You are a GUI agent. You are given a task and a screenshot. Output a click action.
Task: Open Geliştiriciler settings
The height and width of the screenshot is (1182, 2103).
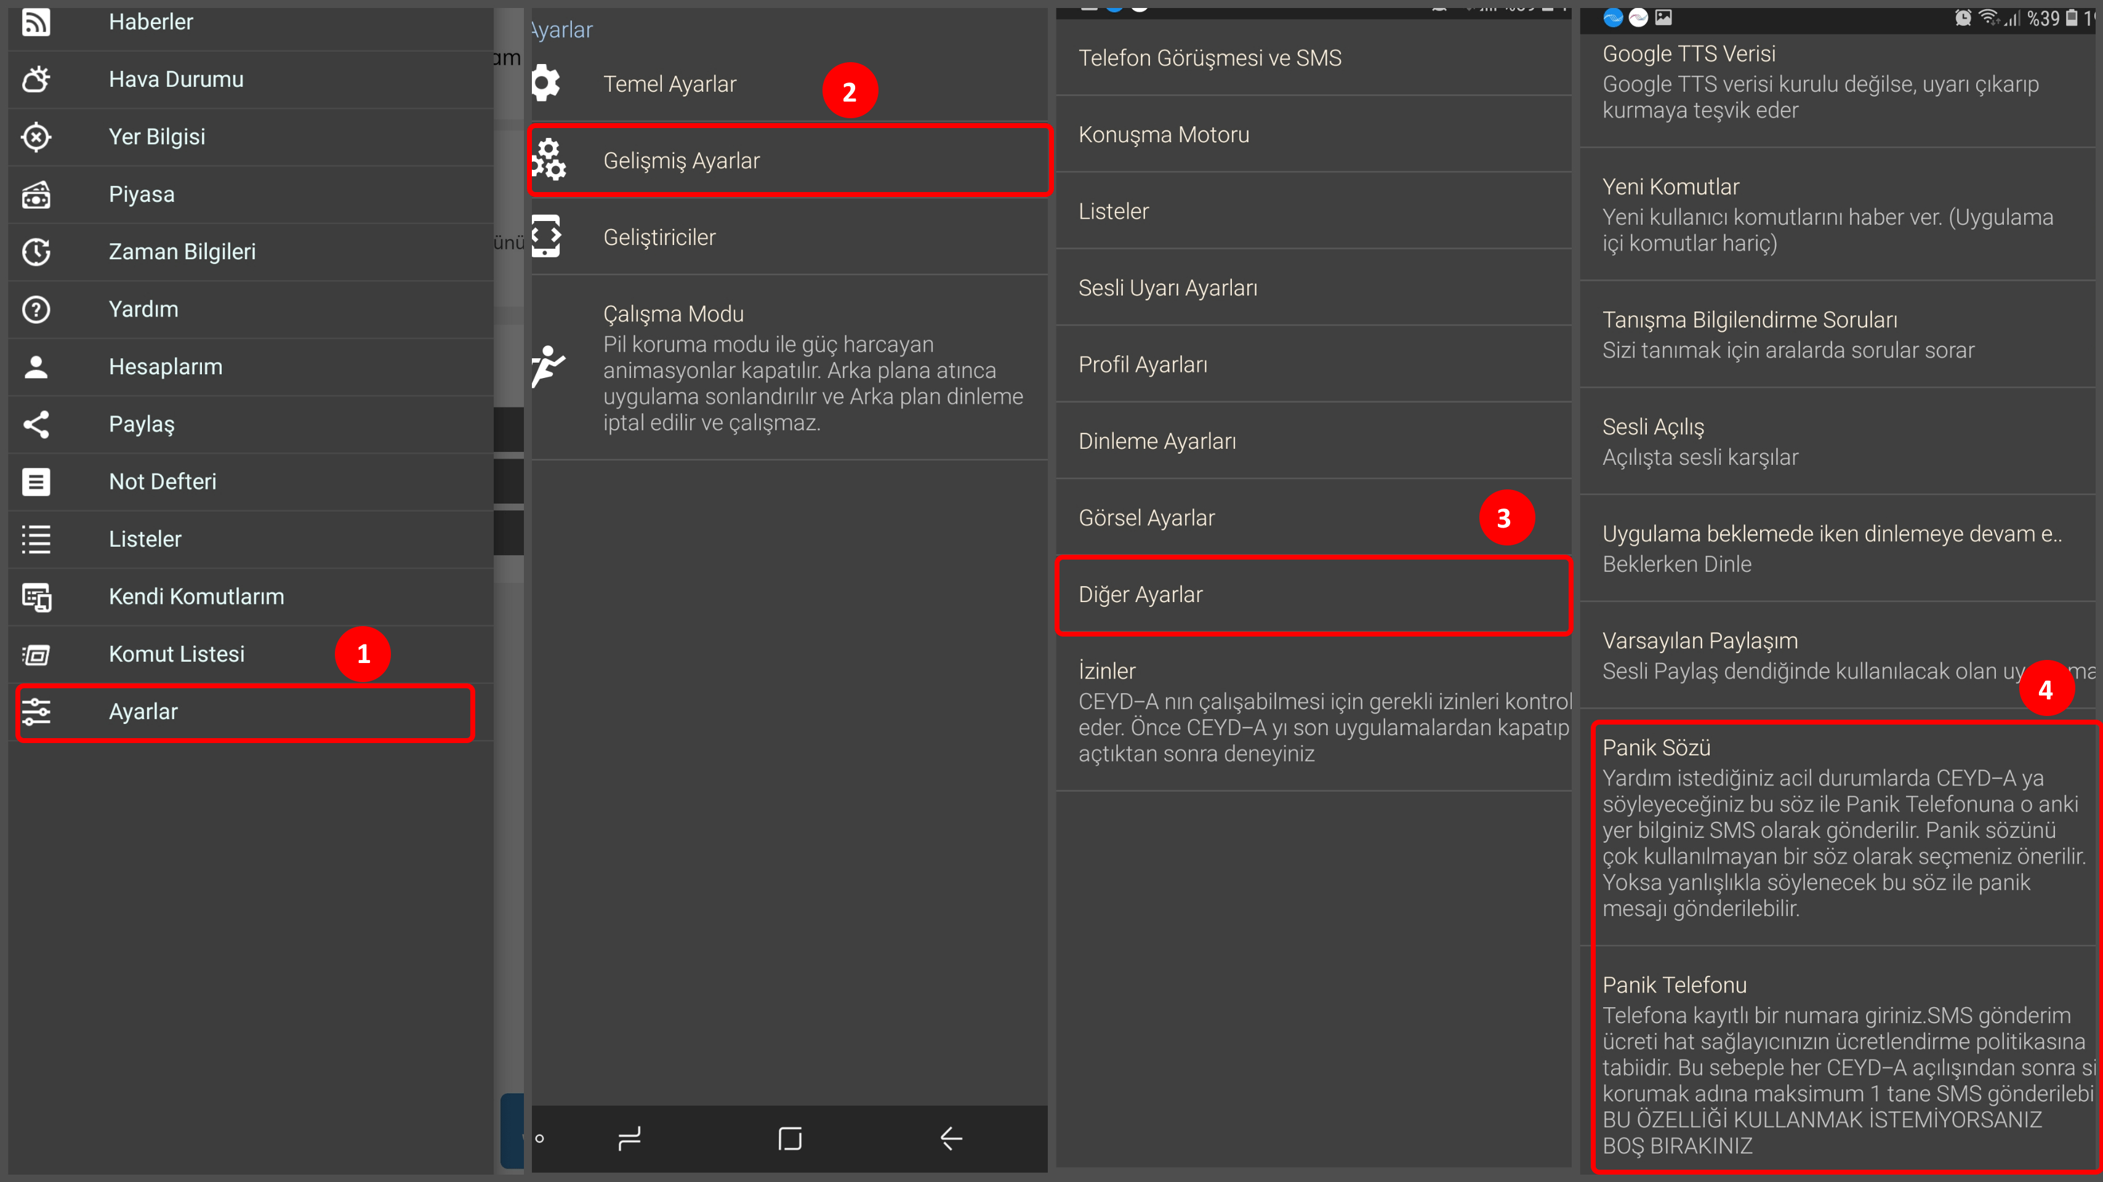coord(789,237)
